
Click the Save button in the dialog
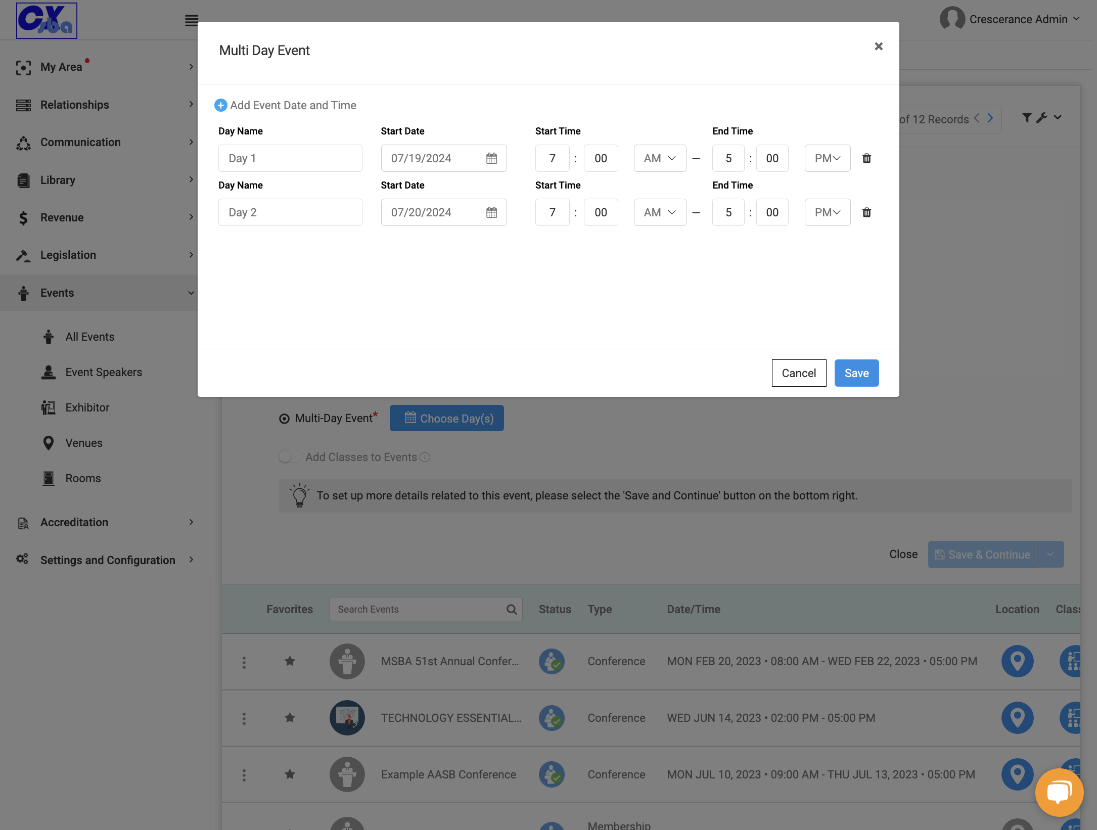[856, 373]
